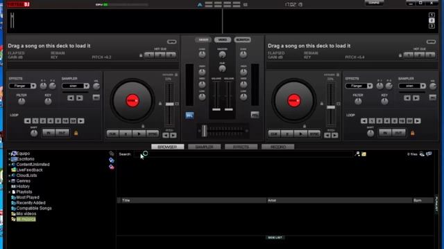Play right deck sampler sample
This screenshot has width=444, height=249.
[x=416, y=98]
